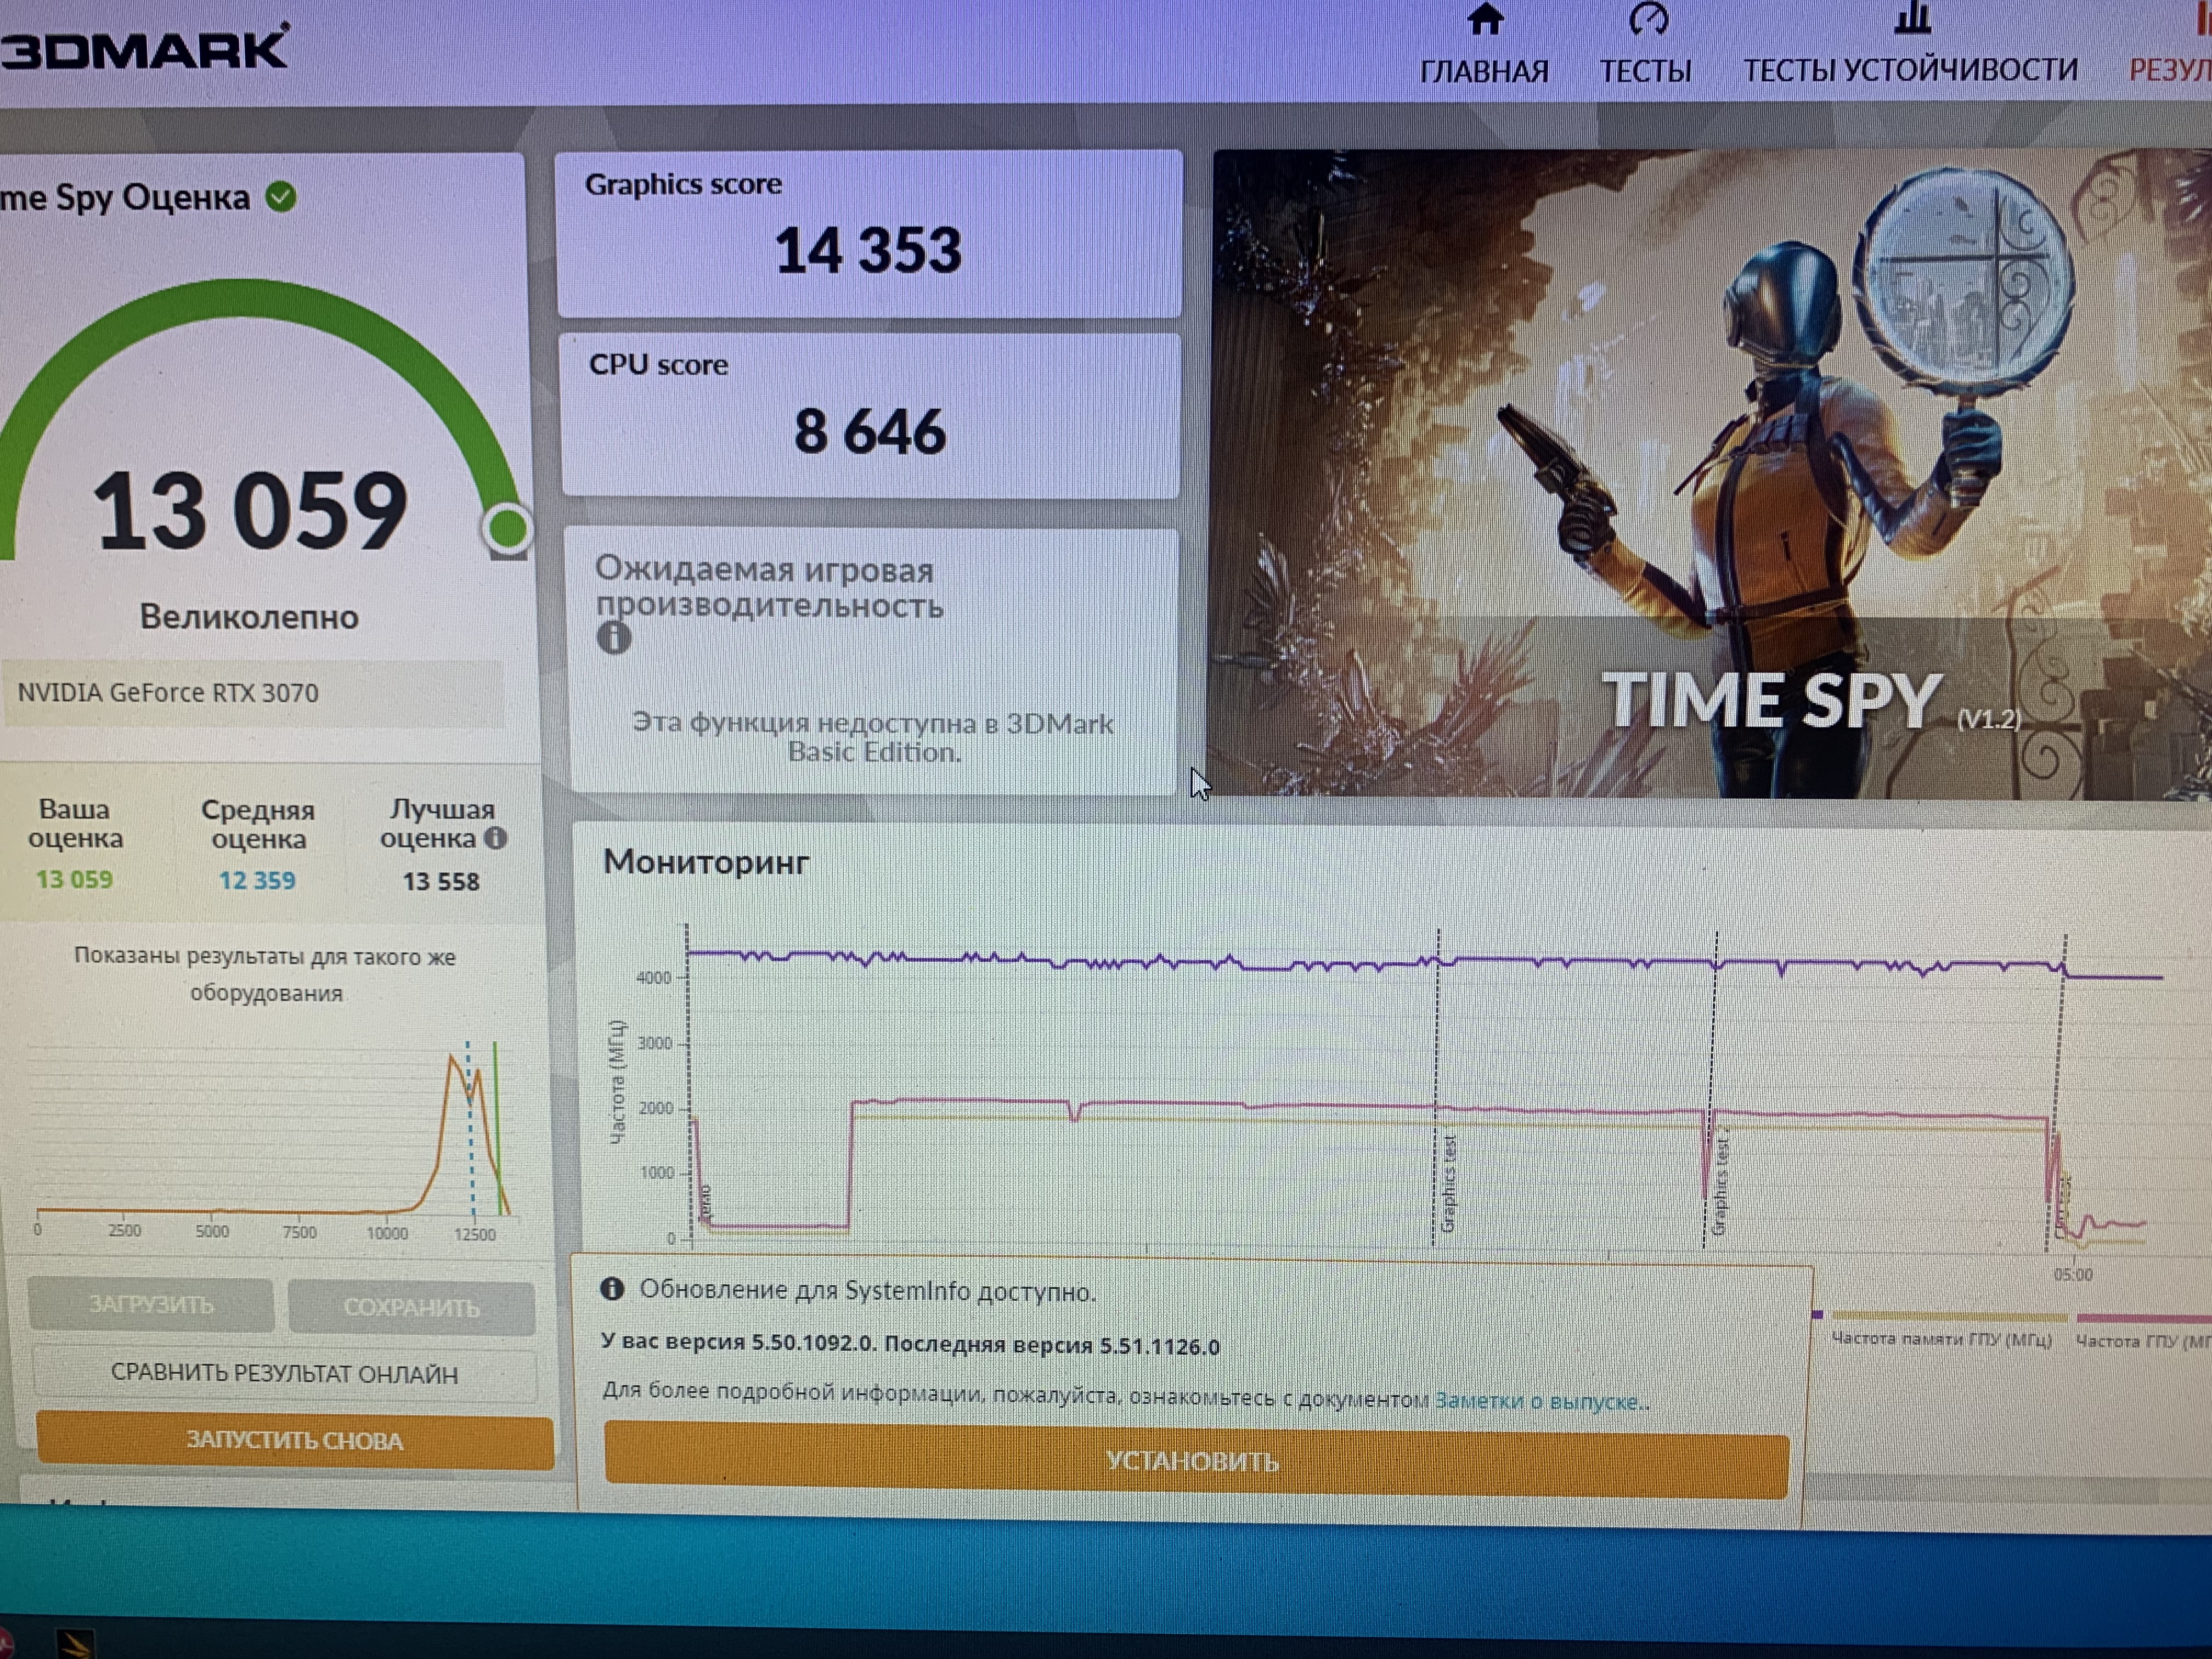
Task: Click the home icon above ГЛАВНАЯ
Action: [x=1485, y=19]
